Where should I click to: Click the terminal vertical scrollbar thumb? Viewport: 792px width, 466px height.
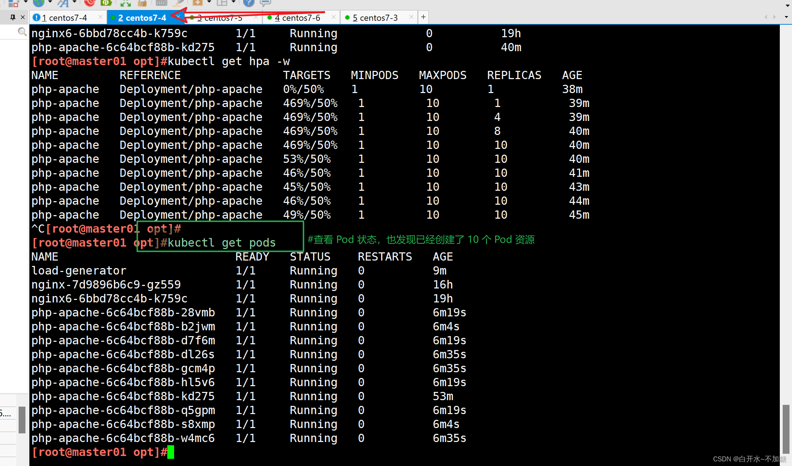coord(786,429)
